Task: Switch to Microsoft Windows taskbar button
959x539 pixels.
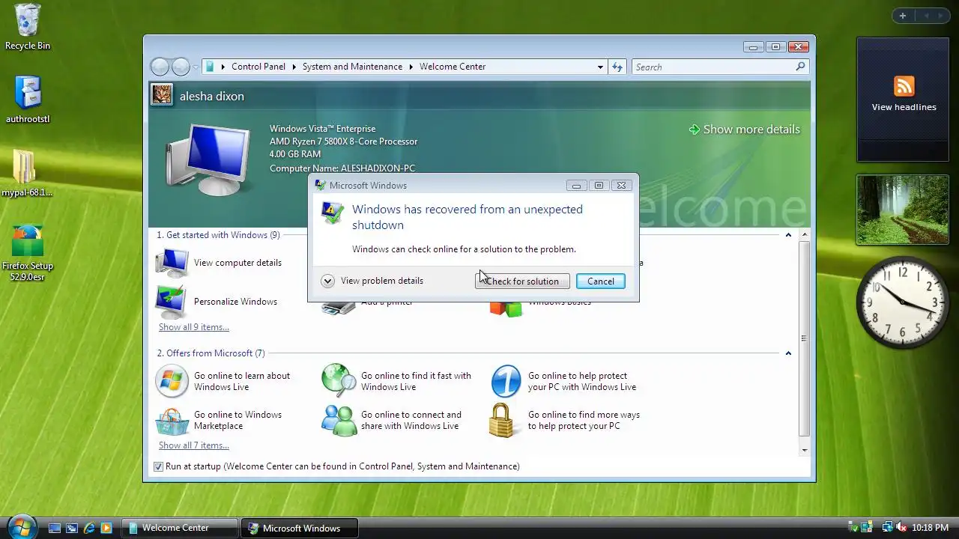Action: (x=300, y=528)
